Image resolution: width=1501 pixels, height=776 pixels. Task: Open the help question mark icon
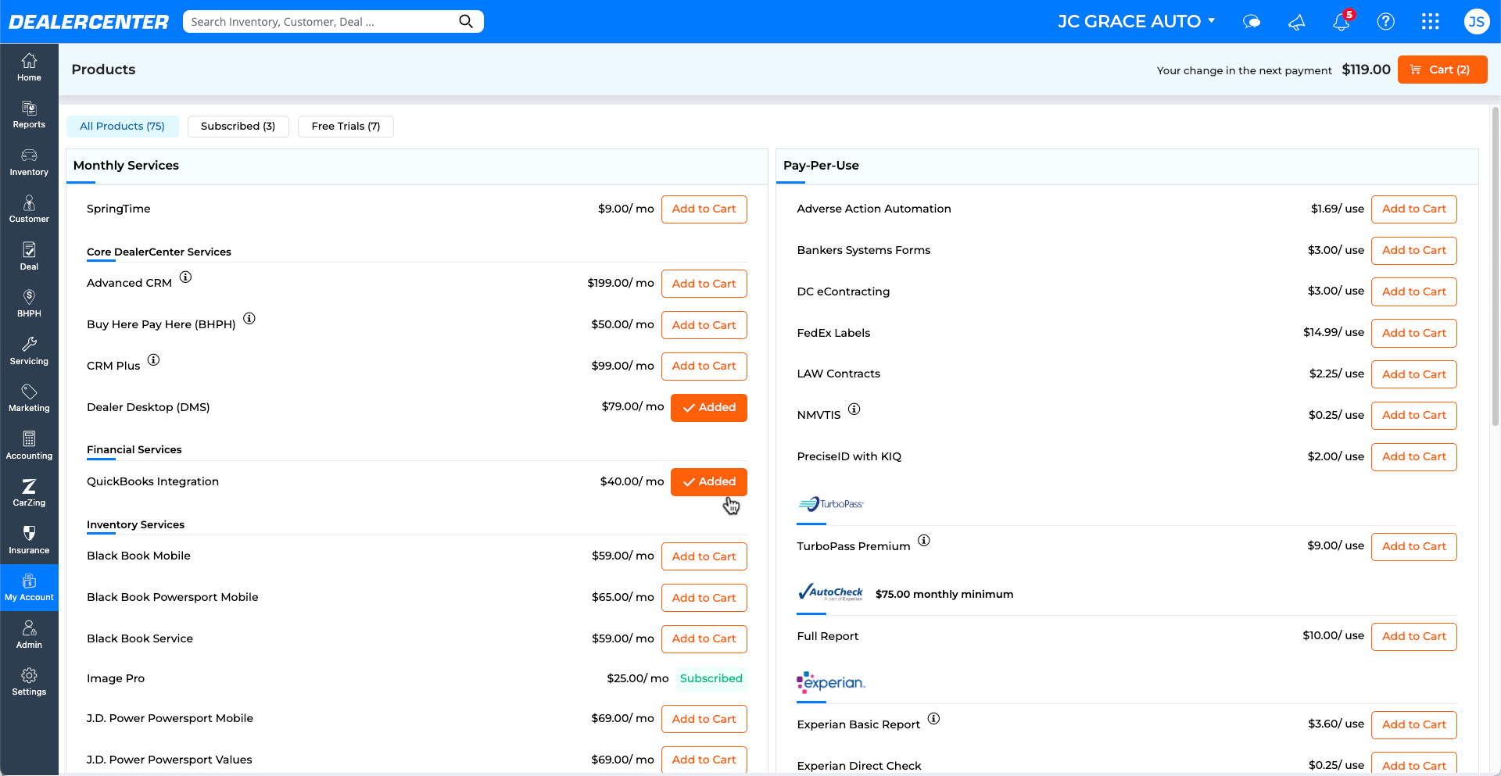[1386, 22]
